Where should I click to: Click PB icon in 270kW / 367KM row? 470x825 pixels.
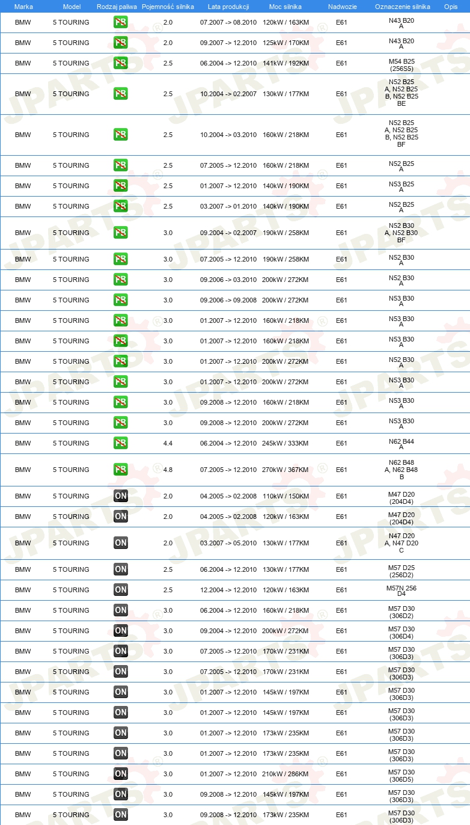pos(121,470)
